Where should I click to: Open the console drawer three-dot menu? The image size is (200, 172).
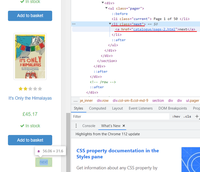pyautogui.click(x=76, y=126)
